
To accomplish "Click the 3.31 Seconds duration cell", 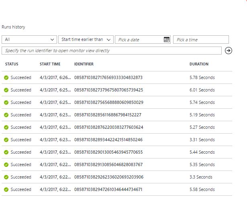I will click(x=202, y=140).
